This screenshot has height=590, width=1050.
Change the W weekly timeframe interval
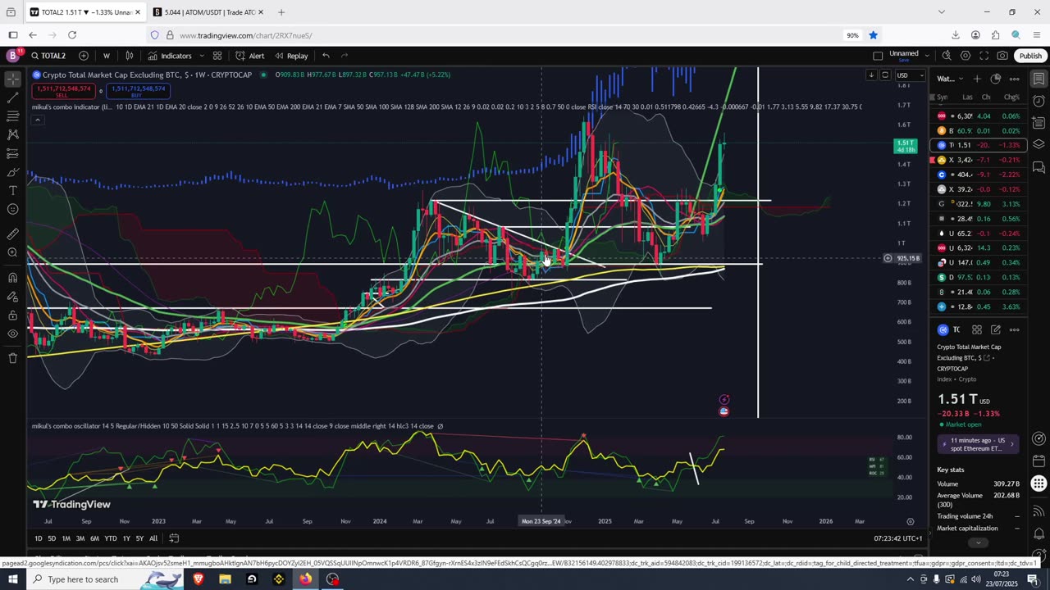pos(107,56)
